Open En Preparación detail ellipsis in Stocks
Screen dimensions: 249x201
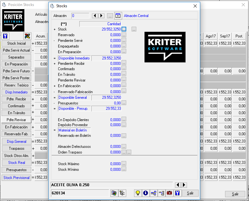(124, 52)
